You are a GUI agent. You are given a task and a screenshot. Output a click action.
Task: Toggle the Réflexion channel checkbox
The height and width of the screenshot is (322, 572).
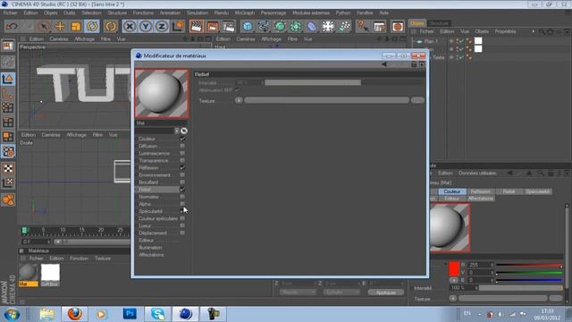tap(182, 167)
